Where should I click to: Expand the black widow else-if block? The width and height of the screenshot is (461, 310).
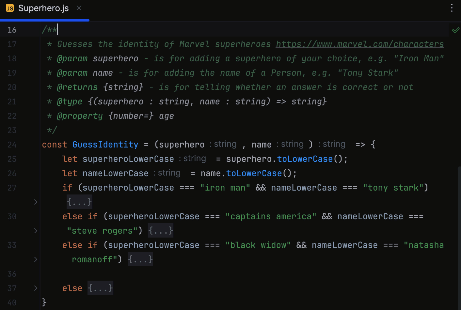pyautogui.click(x=36, y=259)
